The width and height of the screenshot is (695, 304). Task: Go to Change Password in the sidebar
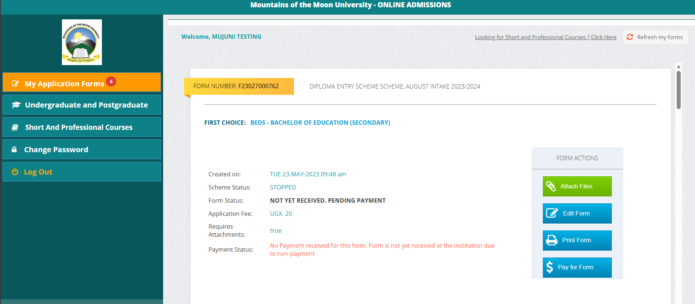56,150
